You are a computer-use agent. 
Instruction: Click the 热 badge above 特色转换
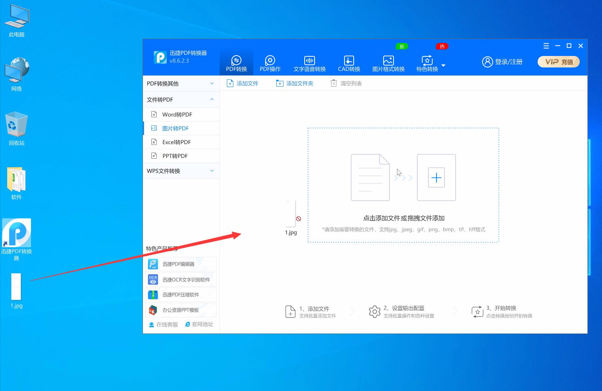coord(442,46)
